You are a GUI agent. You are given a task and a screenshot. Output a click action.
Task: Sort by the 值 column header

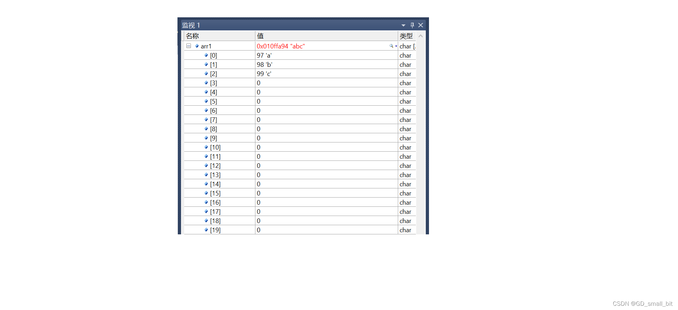327,36
